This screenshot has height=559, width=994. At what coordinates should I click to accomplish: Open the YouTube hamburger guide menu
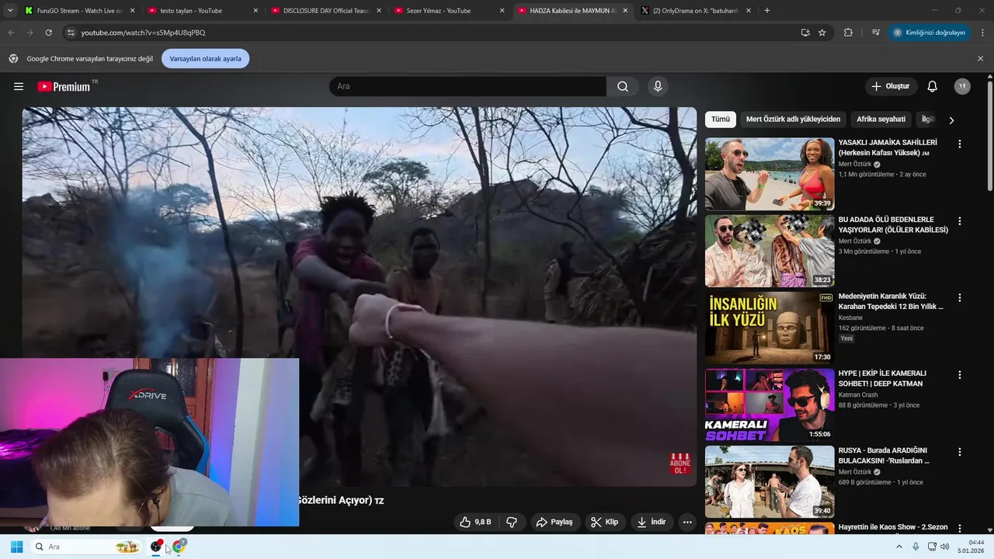(x=19, y=86)
